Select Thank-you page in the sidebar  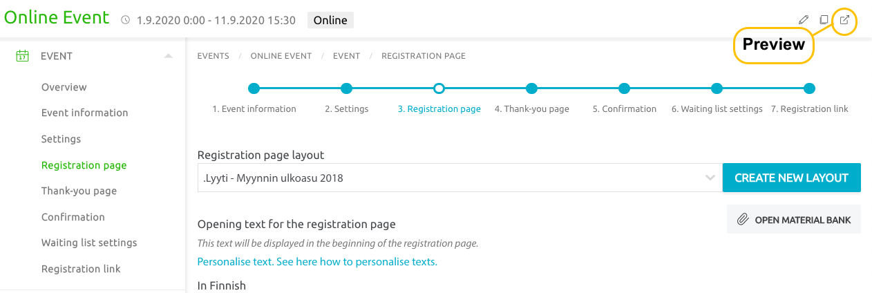pyautogui.click(x=79, y=191)
